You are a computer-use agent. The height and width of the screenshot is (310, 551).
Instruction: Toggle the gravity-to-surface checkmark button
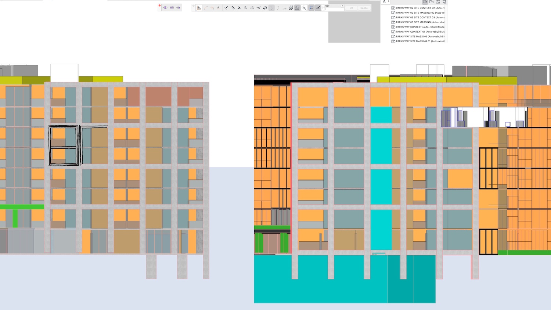pos(318,8)
